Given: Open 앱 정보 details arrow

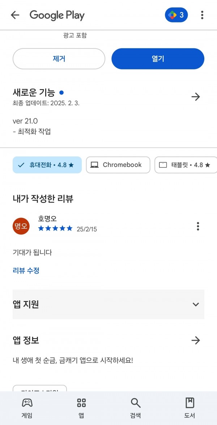Looking at the screenshot, I should pyautogui.click(x=196, y=340).
